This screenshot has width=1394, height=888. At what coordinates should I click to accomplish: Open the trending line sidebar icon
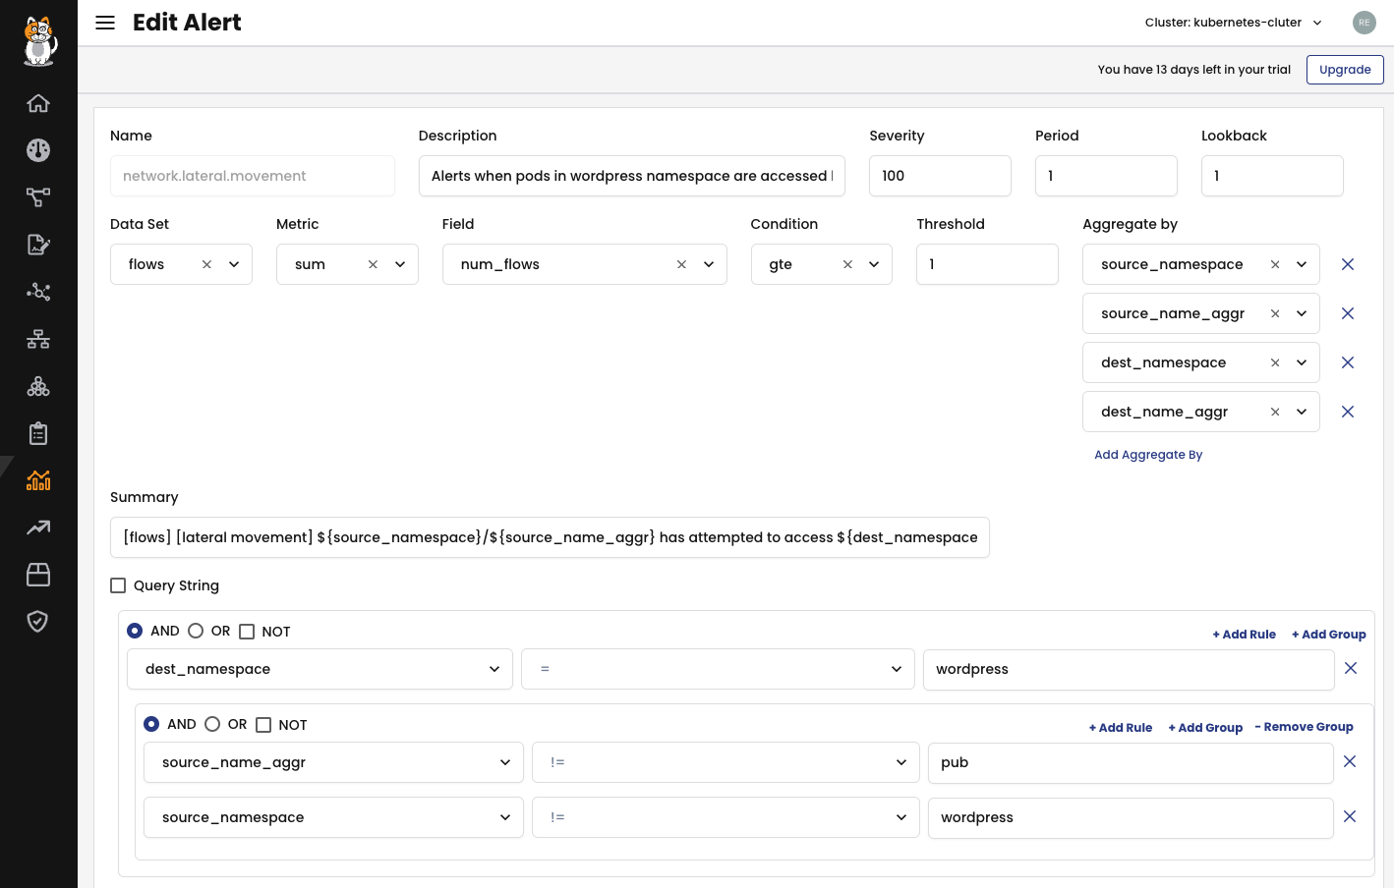pos(38,527)
